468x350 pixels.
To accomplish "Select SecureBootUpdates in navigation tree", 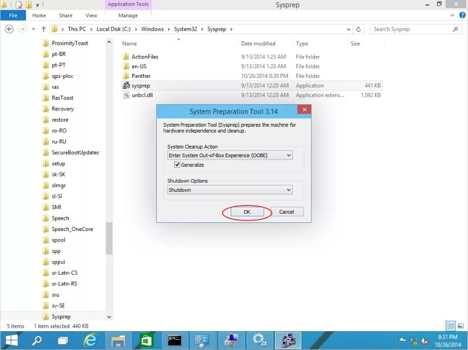I will click(75, 152).
